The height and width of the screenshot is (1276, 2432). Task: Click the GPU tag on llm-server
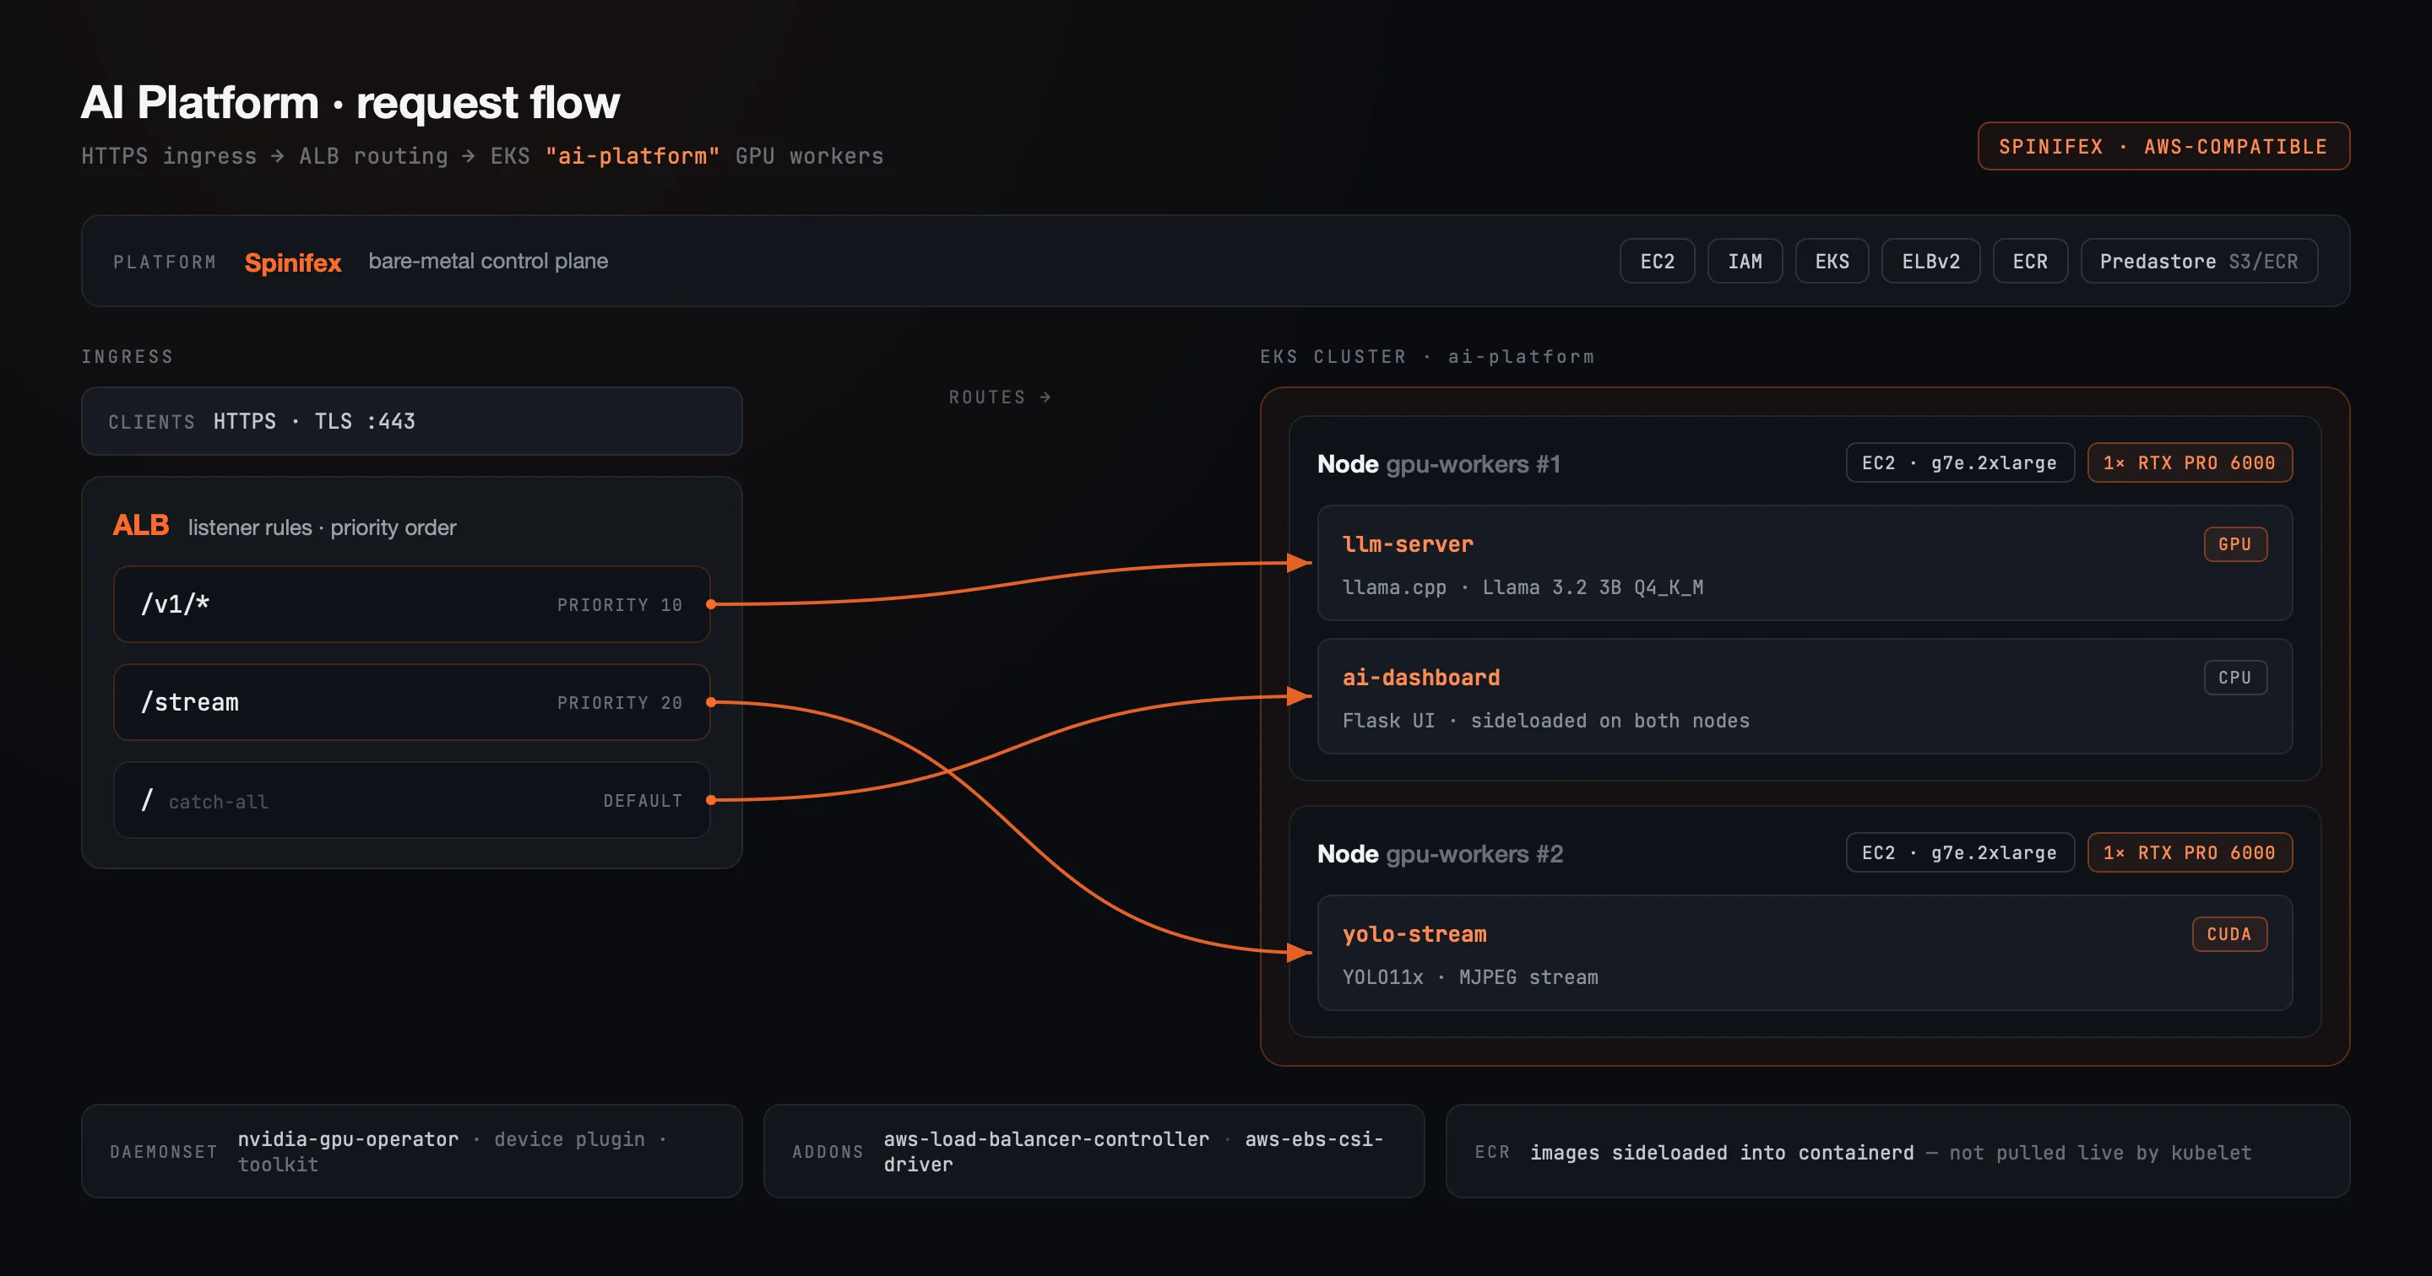tap(2234, 544)
